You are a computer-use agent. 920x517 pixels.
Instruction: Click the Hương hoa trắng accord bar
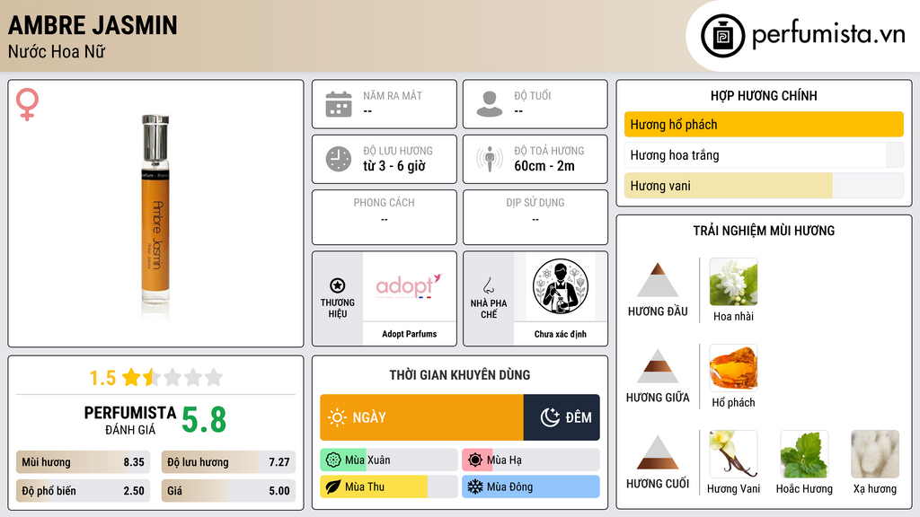pyautogui.click(x=764, y=155)
